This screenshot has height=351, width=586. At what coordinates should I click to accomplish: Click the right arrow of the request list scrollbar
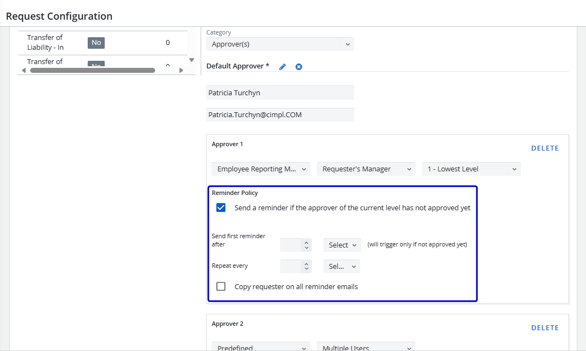pos(181,71)
